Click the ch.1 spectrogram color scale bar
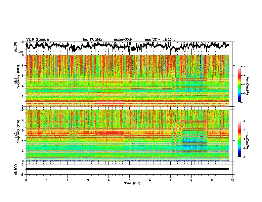The image size is (262, 202). 240,84
